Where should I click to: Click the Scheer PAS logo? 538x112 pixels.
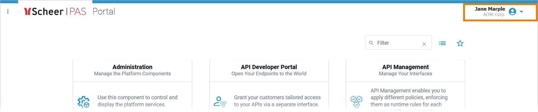pyautogui.click(x=55, y=12)
